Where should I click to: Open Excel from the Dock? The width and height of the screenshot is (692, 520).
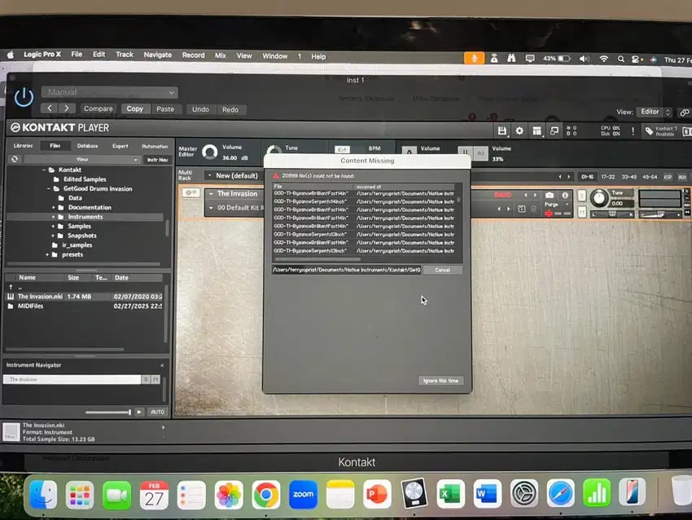pos(449,493)
